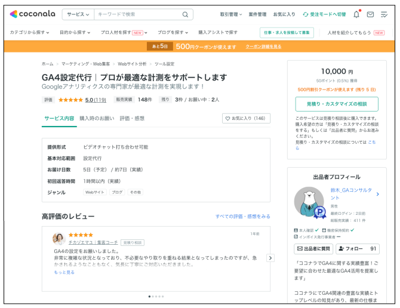400x308 pixels.
Task: Click 500円割引クーポンが使えます notice
Action: pos(337,90)
